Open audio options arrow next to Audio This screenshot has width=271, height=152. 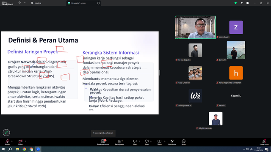12,141
